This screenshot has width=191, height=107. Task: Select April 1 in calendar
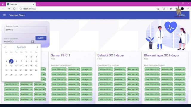click(26, 57)
